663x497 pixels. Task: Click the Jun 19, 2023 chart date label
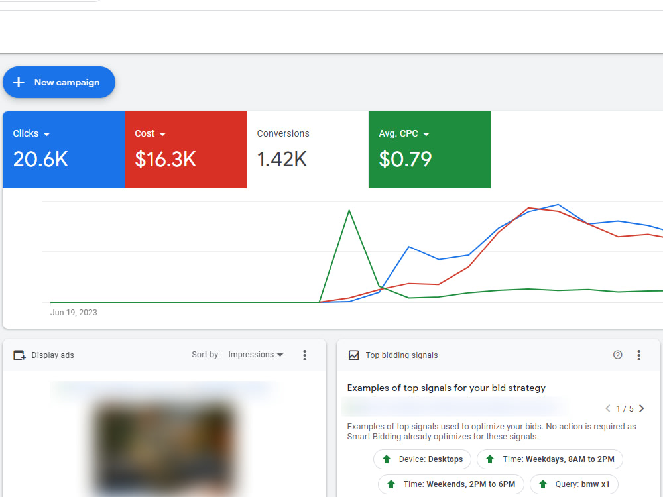[74, 313]
